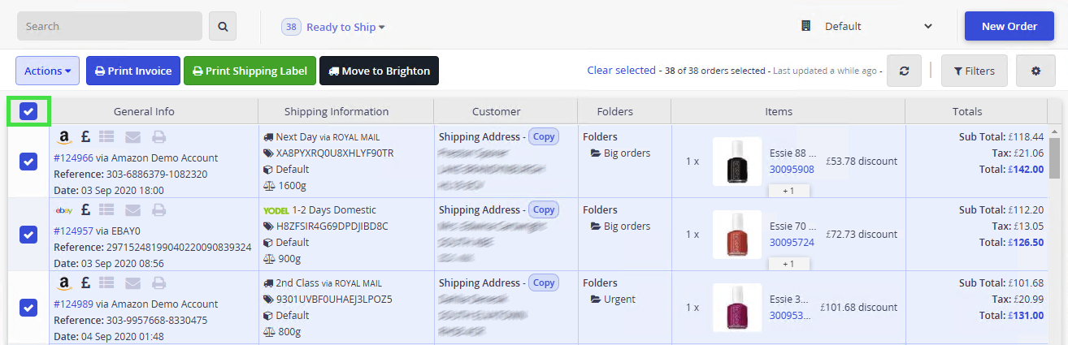
Task: Click the Print Shipping Label button
Action: pyautogui.click(x=250, y=71)
